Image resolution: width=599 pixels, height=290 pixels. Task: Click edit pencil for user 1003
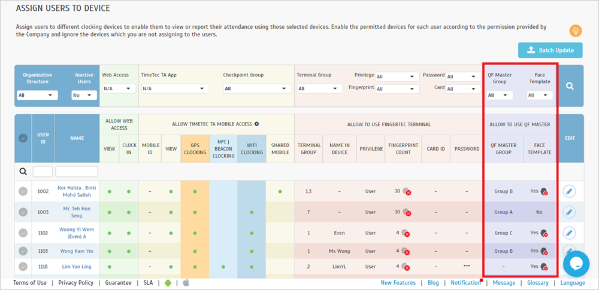tap(569, 212)
